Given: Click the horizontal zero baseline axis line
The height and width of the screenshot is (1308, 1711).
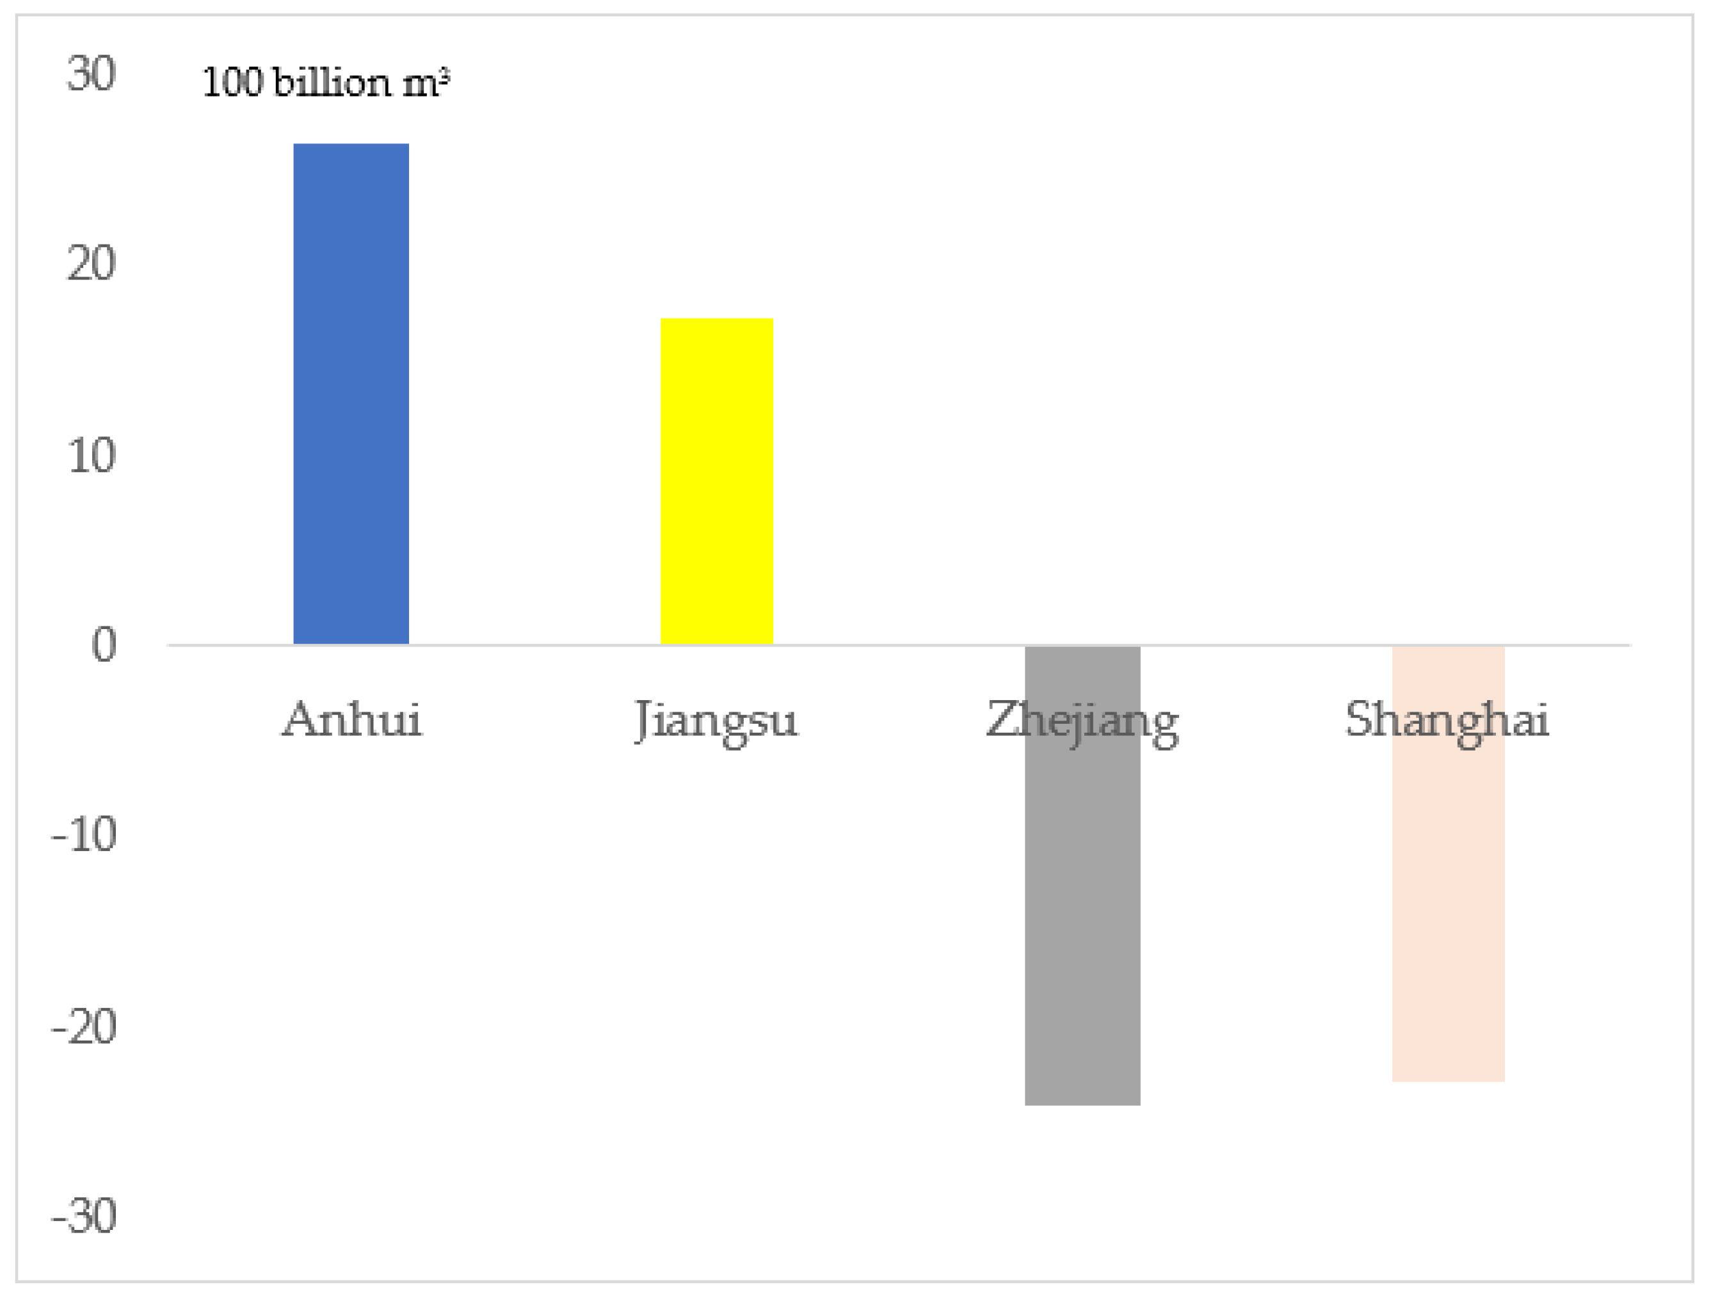Looking at the screenshot, I should pos(896,646).
